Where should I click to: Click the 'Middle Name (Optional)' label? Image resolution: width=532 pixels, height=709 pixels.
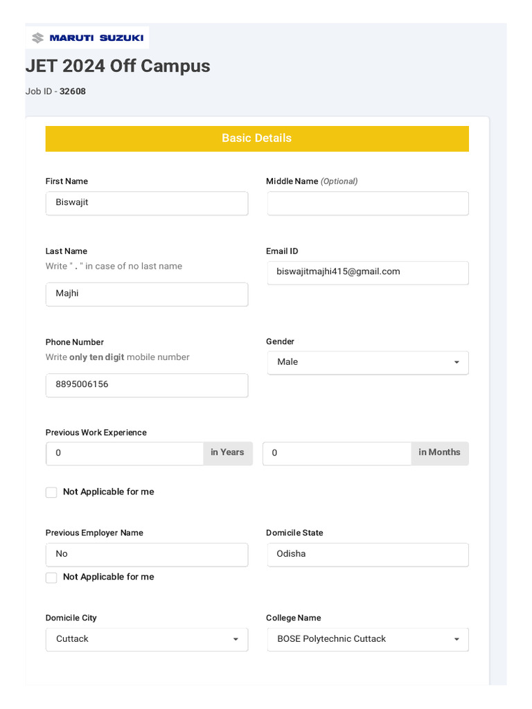click(x=312, y=181)
